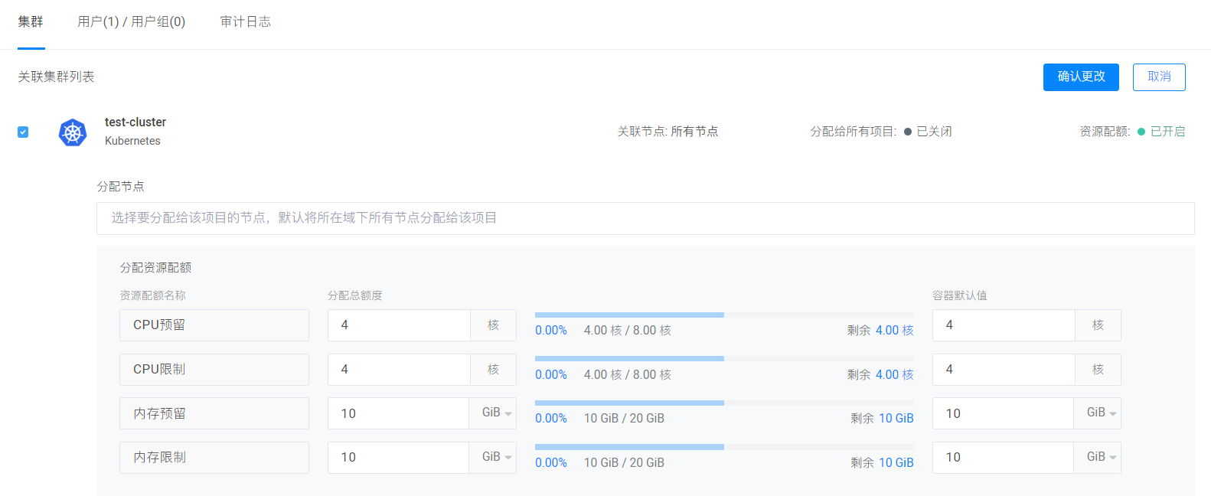Uncheck the test-cluster checkbox
Viewport: 1211px width, 496px height.
click(23, 132)
